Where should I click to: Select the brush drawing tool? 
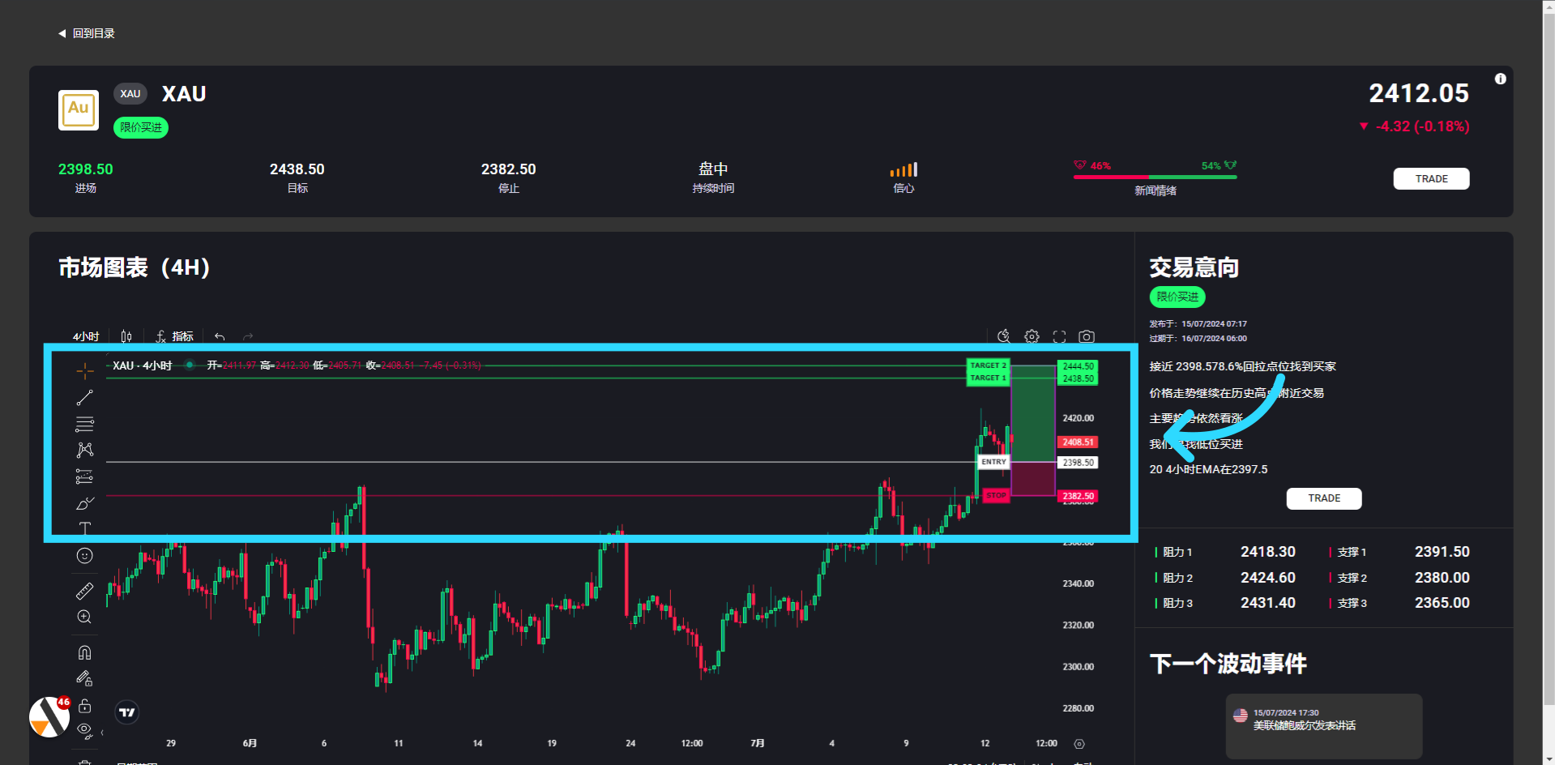point(85,503)
